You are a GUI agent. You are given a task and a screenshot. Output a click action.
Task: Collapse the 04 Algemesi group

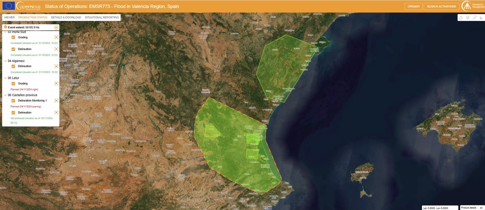tap(5, 61)
